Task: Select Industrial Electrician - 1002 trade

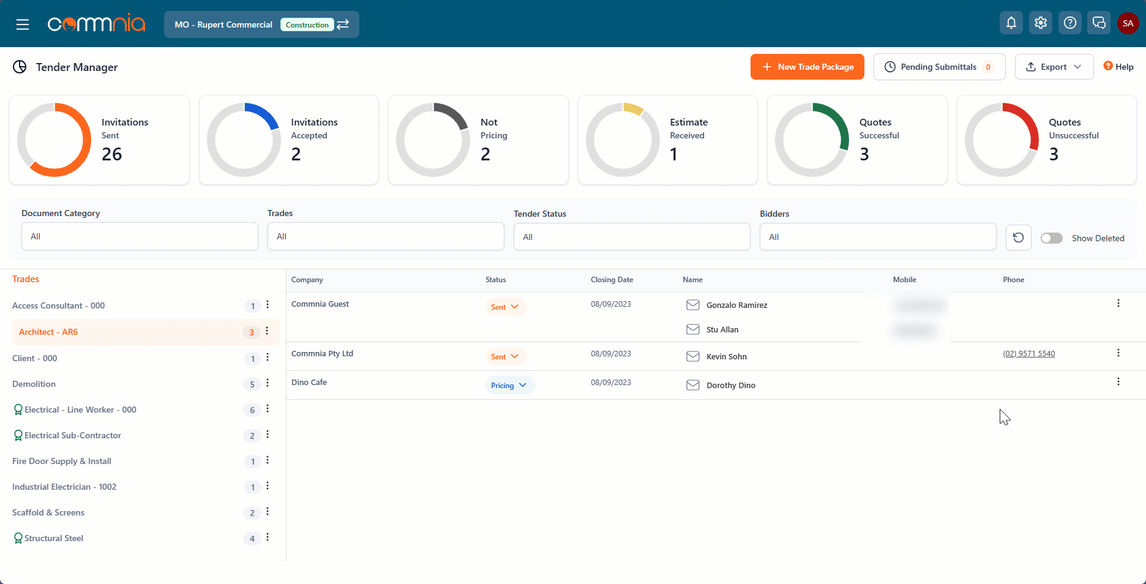Action: pyautogui.click(x=64, y=487)
